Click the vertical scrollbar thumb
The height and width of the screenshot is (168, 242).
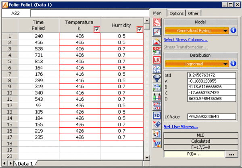(x=147, y=26)
